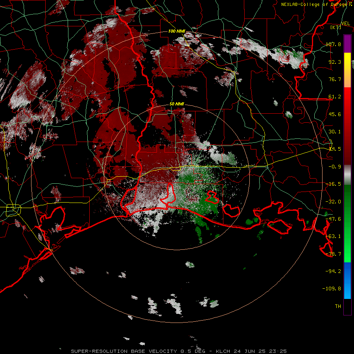The width and height of the screenshot is (354, 354).
Task: Click the VEL legend title
Action: click(x=346, y=23)
